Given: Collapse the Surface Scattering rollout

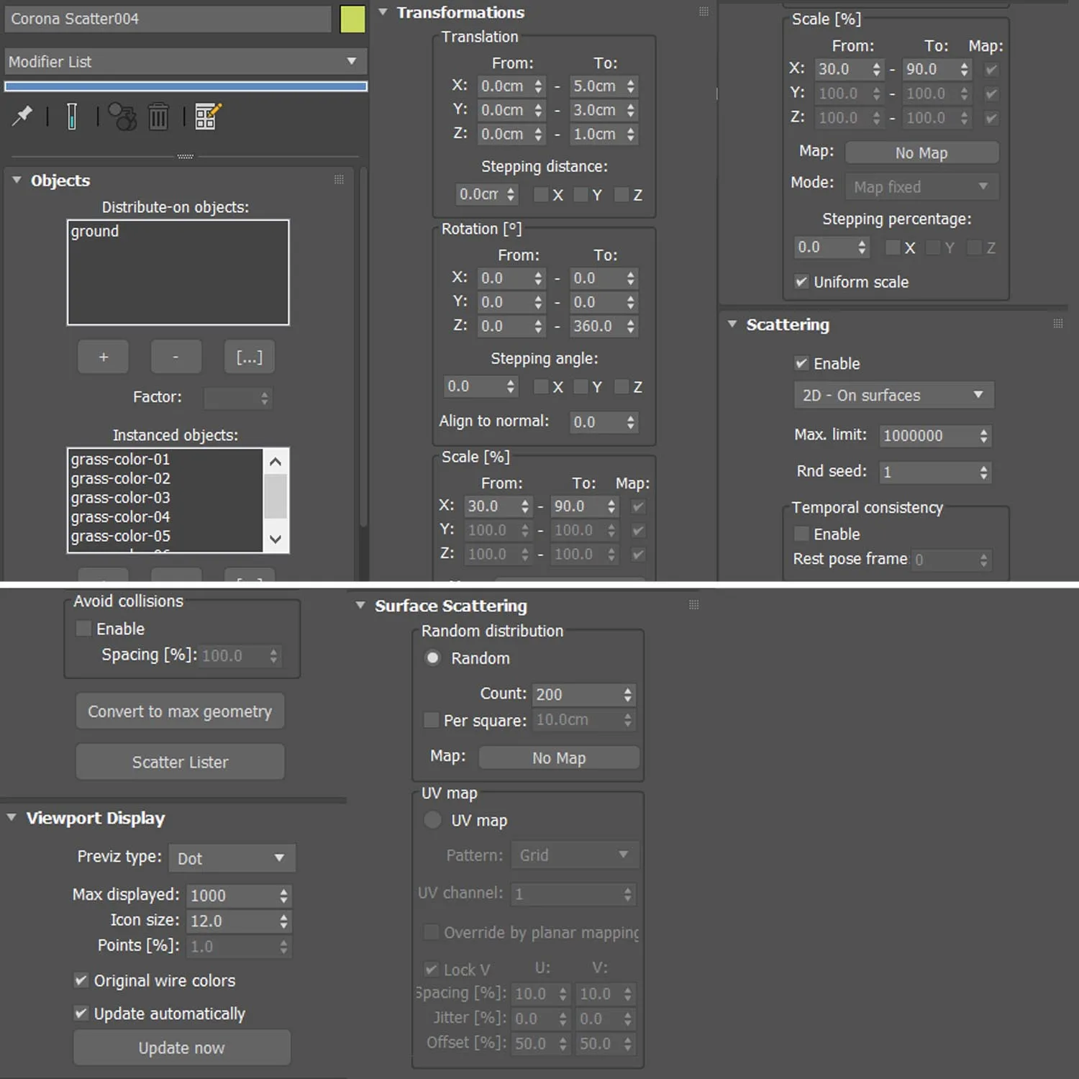Looking at the screenshot, I should [x=360, y=606].
